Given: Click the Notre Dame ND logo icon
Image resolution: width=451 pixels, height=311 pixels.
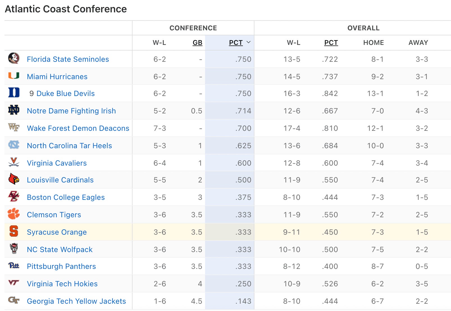Looking at the screenshot, I should click(x=13, y=110).
